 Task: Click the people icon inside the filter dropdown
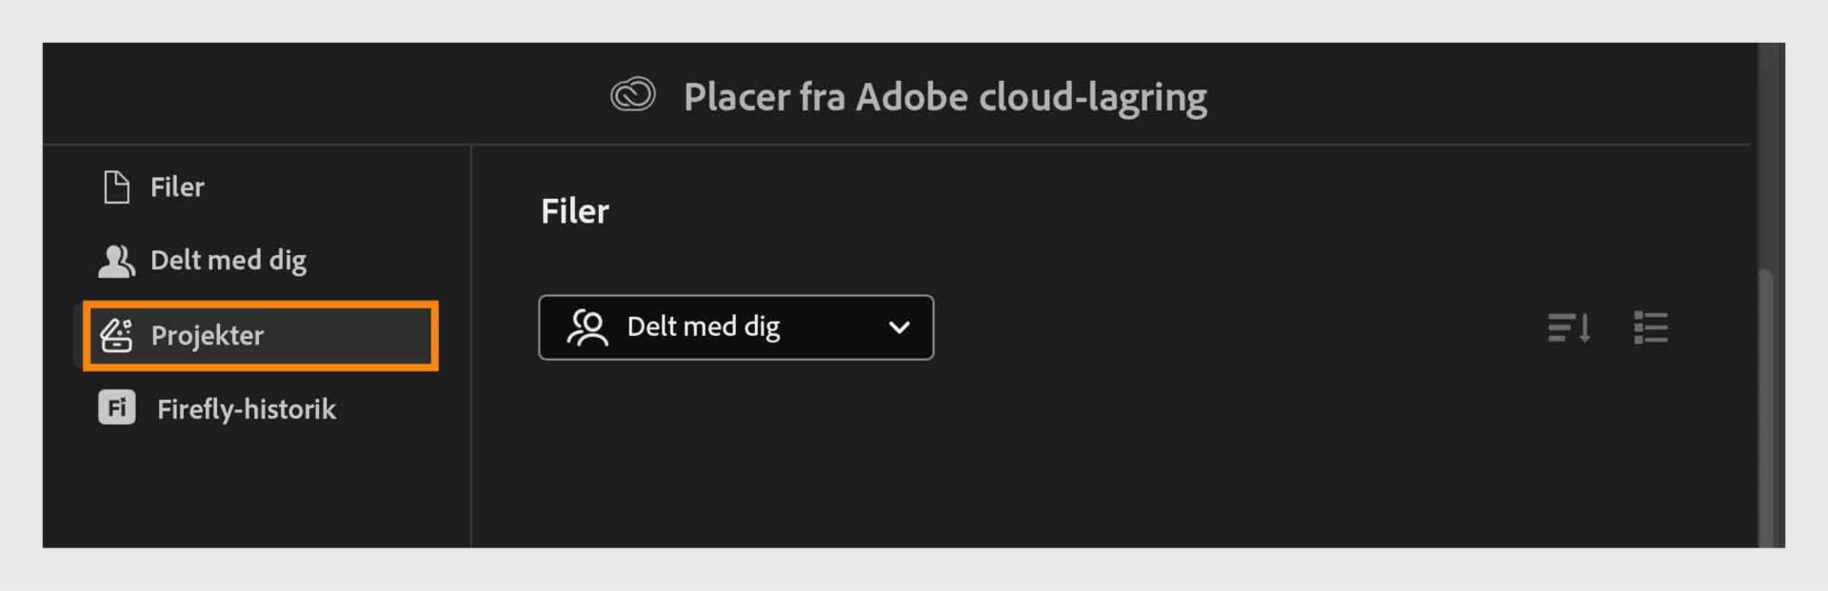coord(587,327)
